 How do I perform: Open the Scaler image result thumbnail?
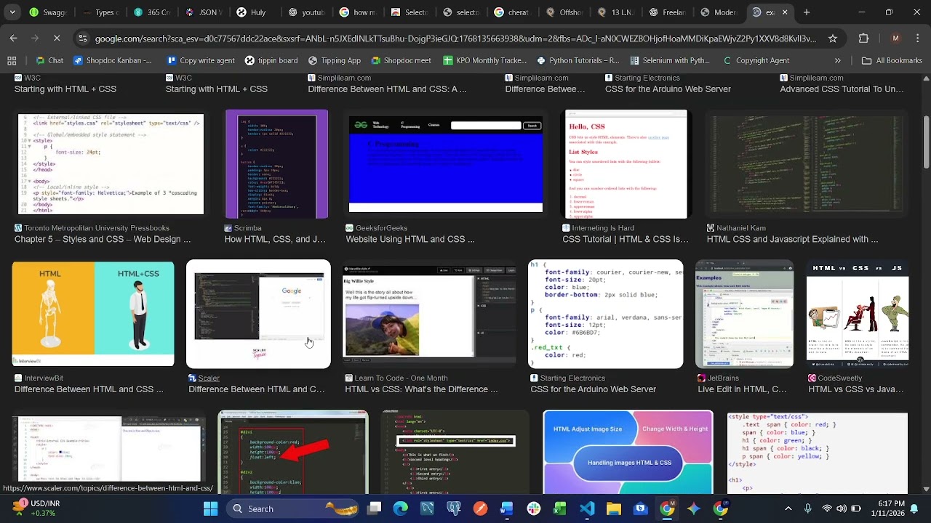coord(258,314)
